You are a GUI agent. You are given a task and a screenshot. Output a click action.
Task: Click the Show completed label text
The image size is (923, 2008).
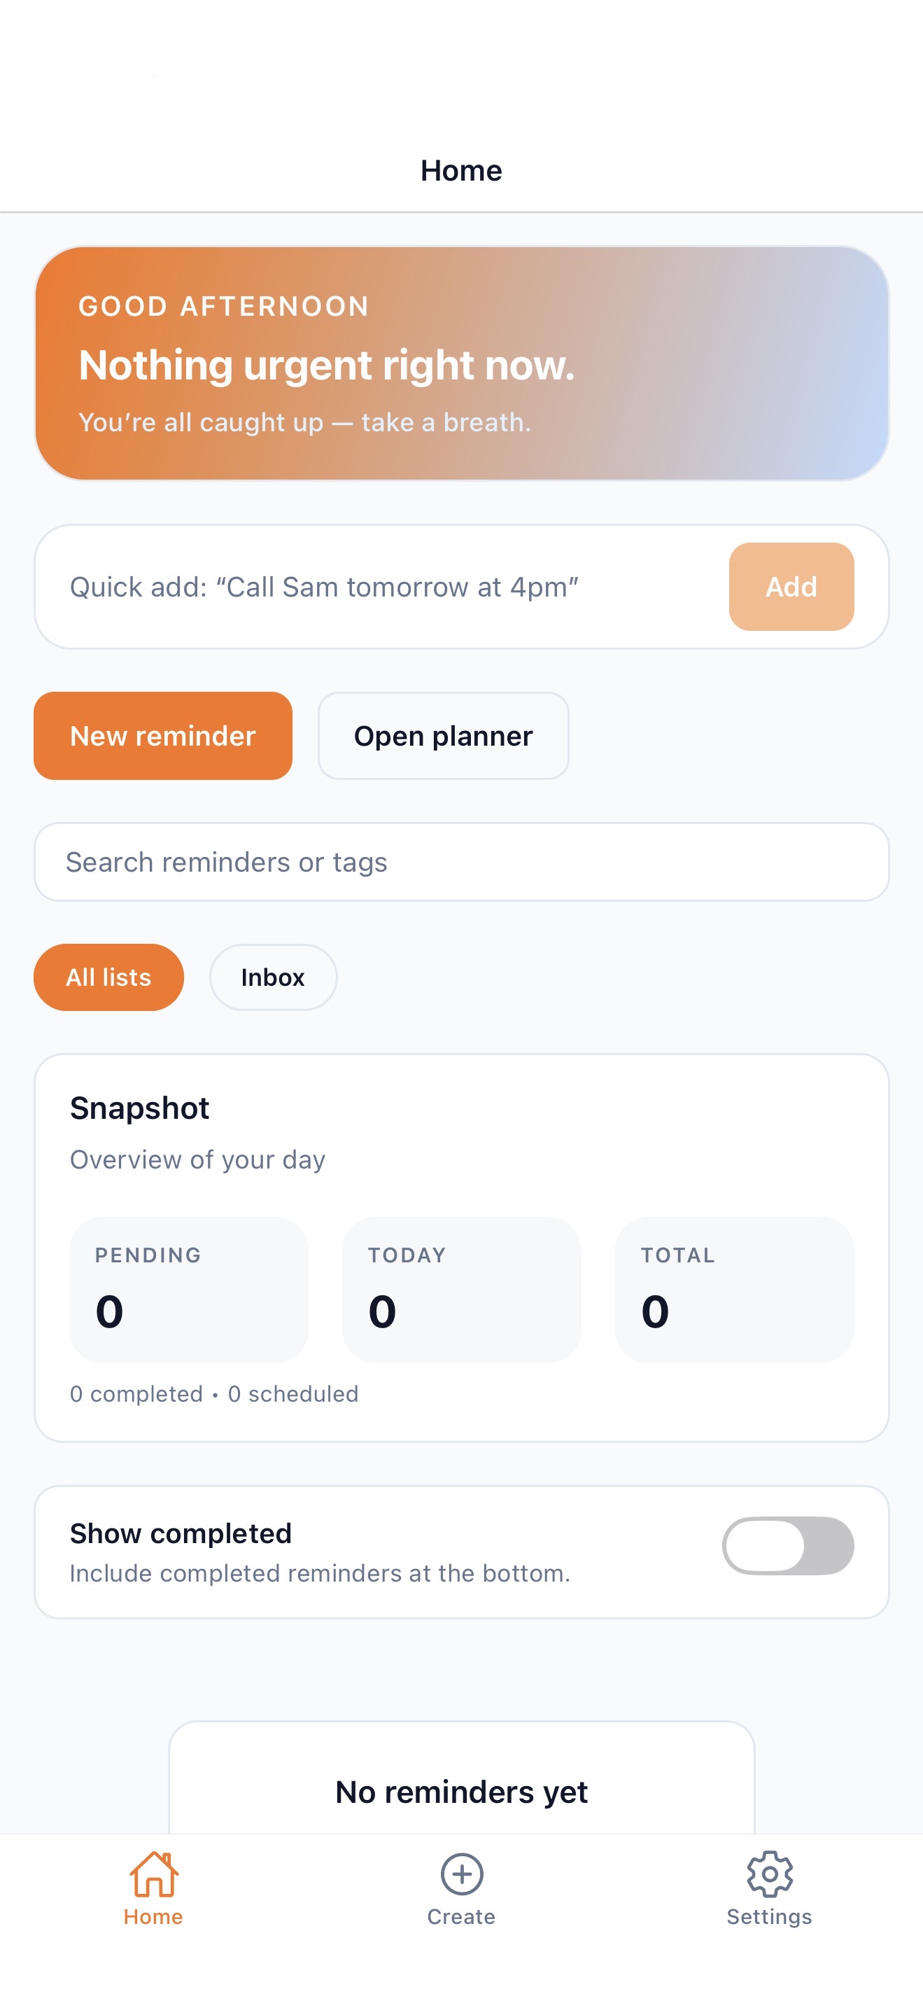[x=181, y=1533]
